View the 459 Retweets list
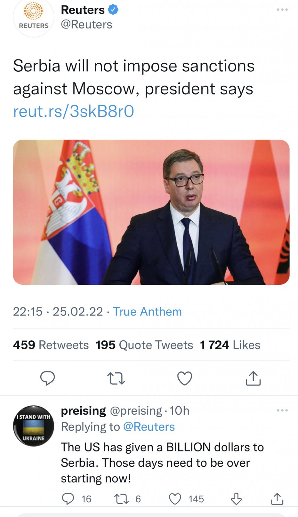298x517 pixels. pyautogui.click(x=51, y=345)
